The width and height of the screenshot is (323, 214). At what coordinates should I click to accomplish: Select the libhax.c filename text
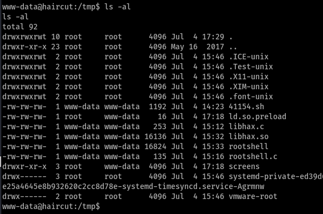point(246,126)
